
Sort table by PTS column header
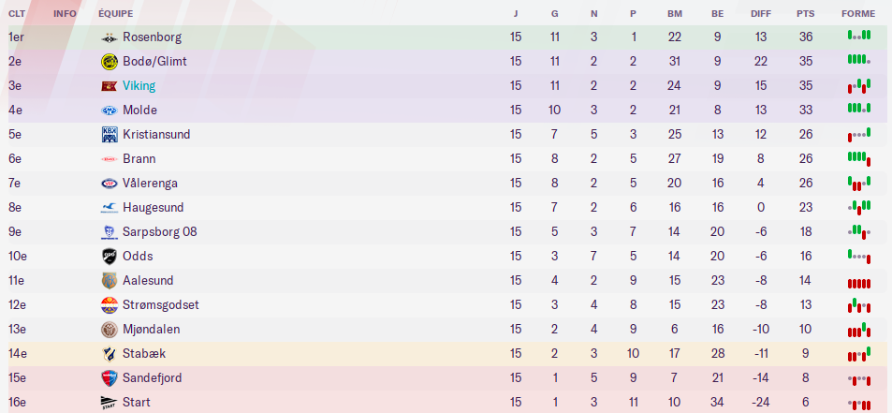pos(805,14)
